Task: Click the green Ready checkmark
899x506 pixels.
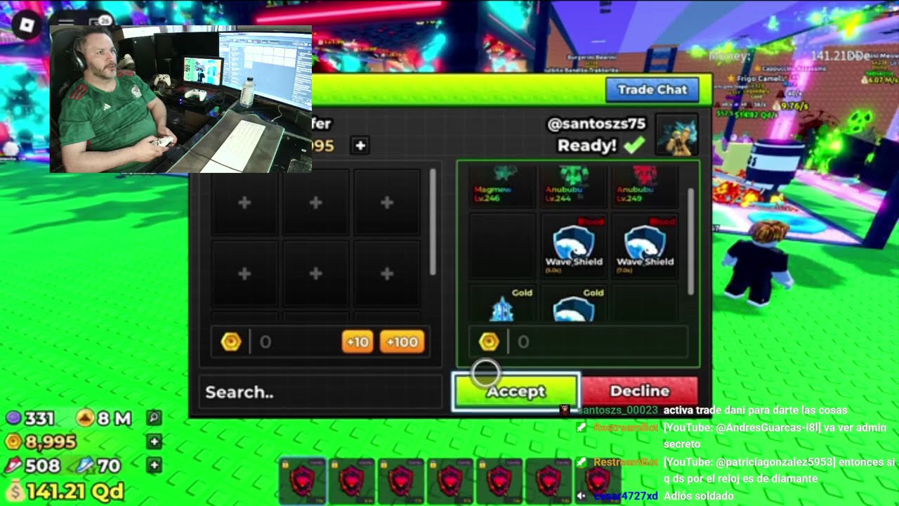Action: point(634,145)
